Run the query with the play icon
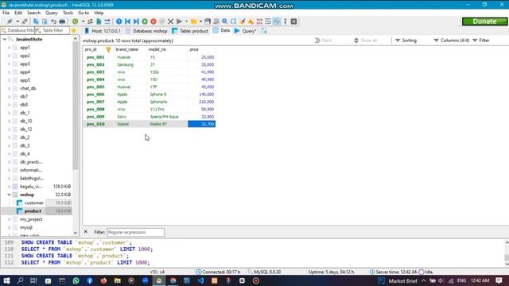This screenshot has height=286, width=509. coord(179,21)
